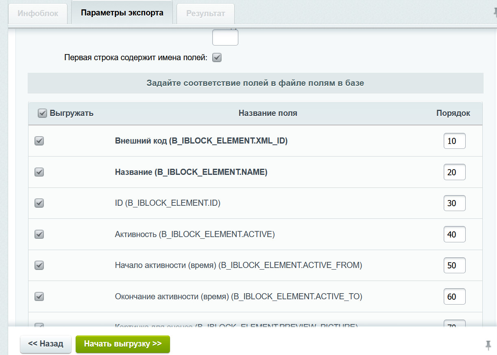Disable export of 'Начало активности (время)'
The height and width of the screenshot is (355, 497).
pos(39,265)
